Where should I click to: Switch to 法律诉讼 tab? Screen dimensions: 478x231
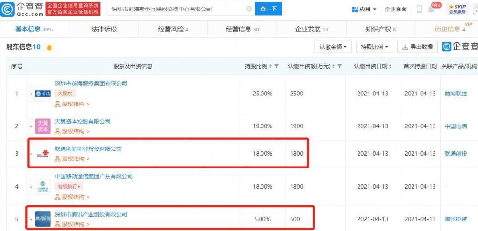click(104, 29)
